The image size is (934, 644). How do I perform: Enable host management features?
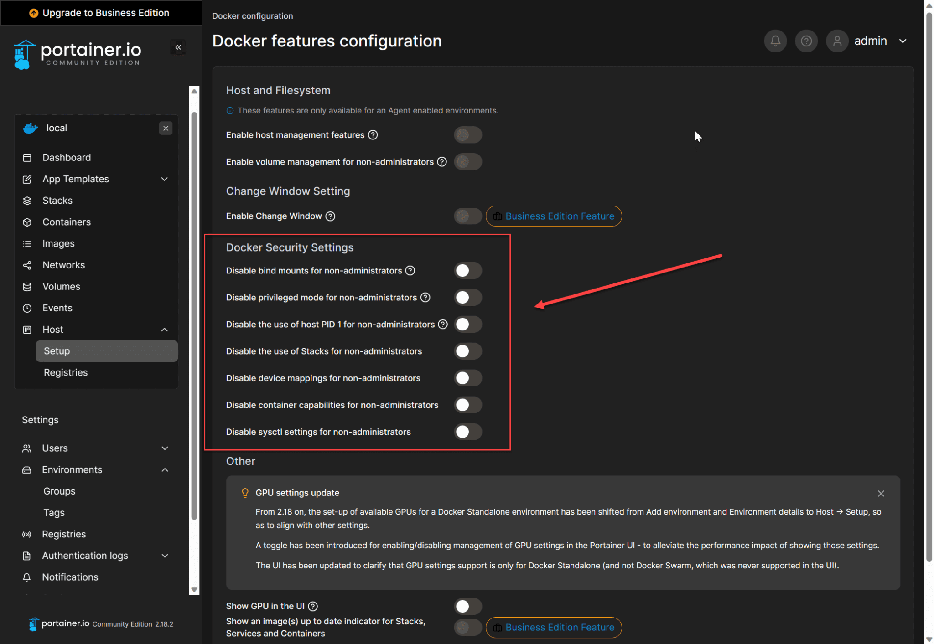click(468, 135)
